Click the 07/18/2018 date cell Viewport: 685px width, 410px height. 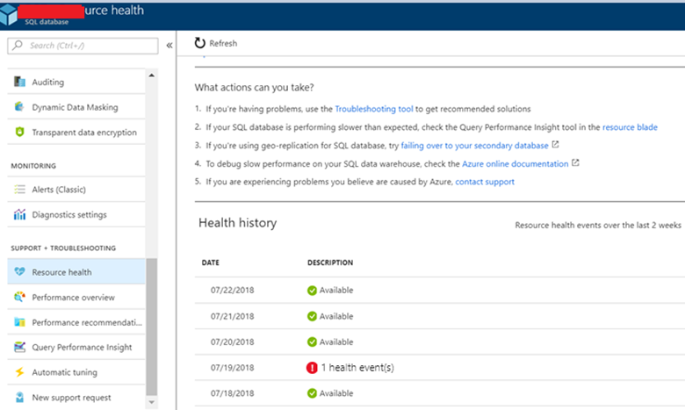233,393
